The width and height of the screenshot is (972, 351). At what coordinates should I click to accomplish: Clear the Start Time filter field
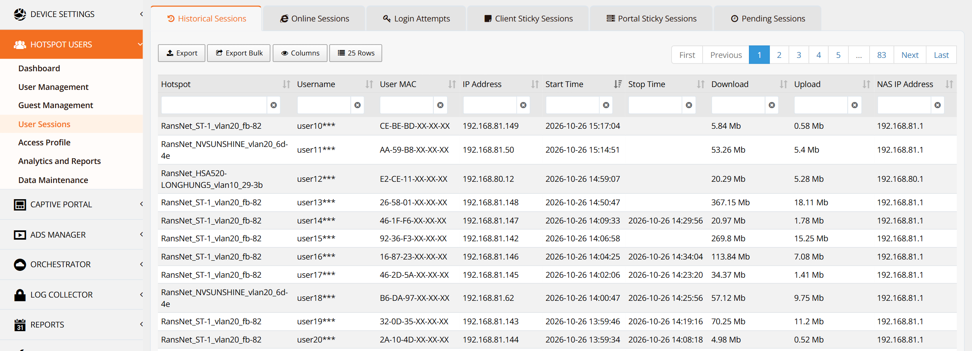606,105
